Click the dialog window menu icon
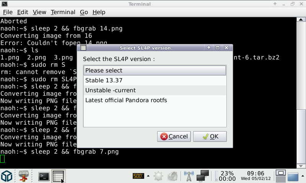The image size is (306, 183). [x=83, y=48]
